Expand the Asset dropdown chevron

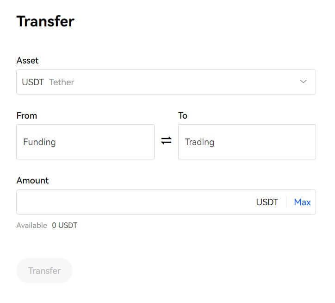pyautogui.click(x=303, y=82)
